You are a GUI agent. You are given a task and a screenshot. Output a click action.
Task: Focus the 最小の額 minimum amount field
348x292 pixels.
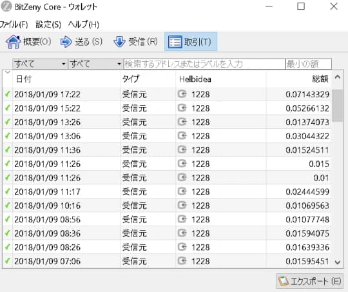coord(309,64)
